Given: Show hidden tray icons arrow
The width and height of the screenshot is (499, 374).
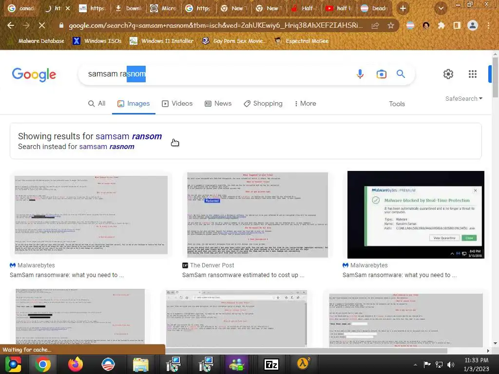Looking at the screenshot, I should coord(415,365).
